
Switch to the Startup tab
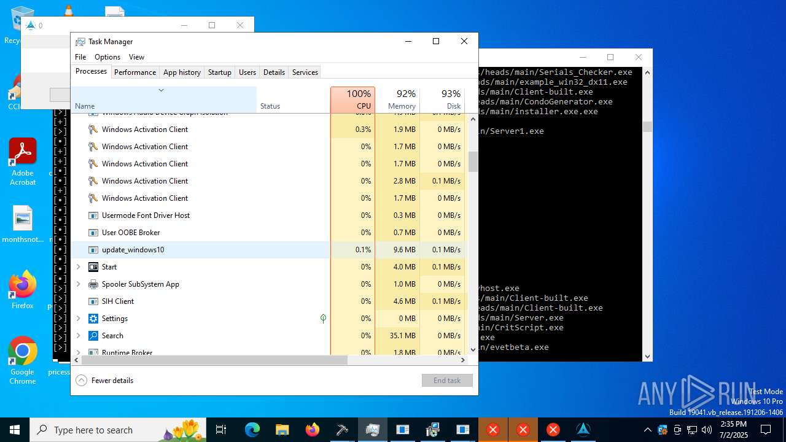pyautogui.click(x=220, y=72)
